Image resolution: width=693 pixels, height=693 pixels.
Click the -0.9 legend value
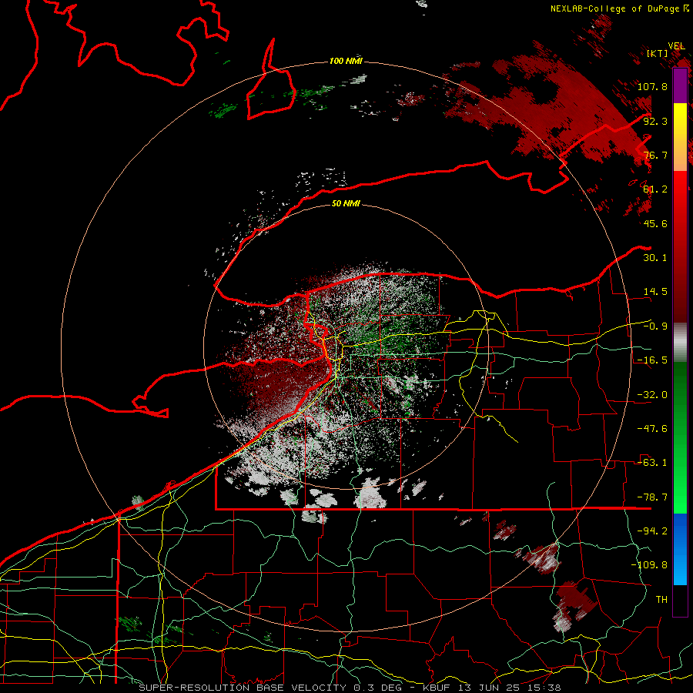[x=655, y=326]
